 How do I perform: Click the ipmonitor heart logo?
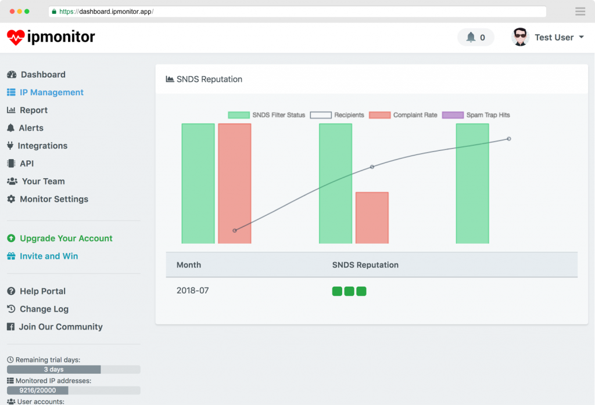click(16, 38)
